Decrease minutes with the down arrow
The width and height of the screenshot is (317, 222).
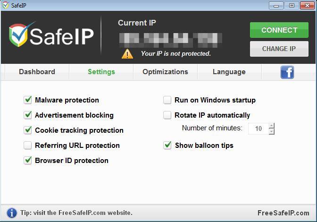[271, 131]
